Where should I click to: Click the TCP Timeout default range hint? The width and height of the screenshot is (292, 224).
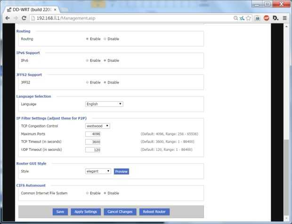pyautogui.click(x=167, y=142)
